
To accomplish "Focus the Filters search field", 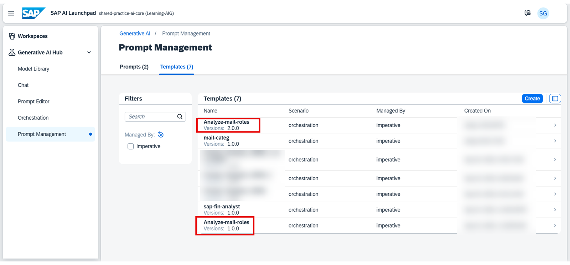I will point(155,116).
